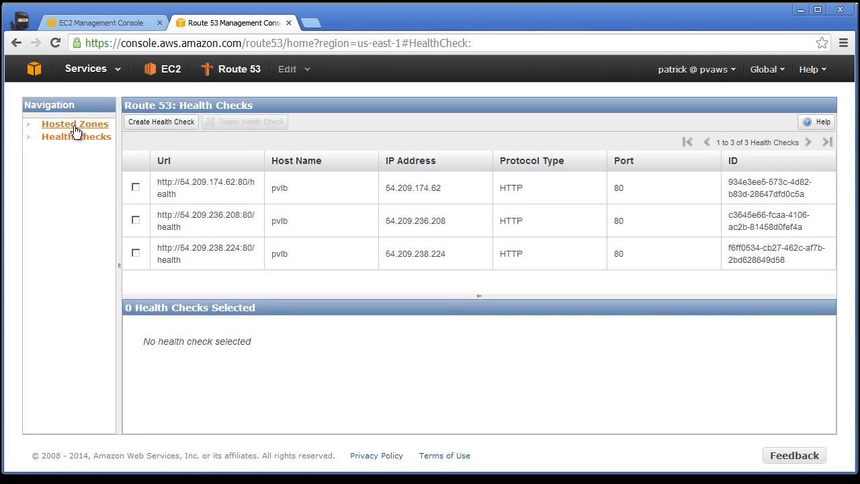Click the horizontal splitter handle above details pane
The width and height of the screenshot is (860, 484).
pos(479,296)
